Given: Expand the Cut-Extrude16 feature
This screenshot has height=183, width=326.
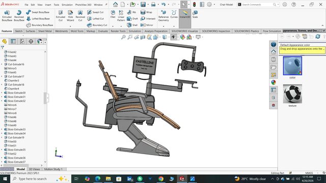Looking at the screenshot, I should tap(2, 65).
